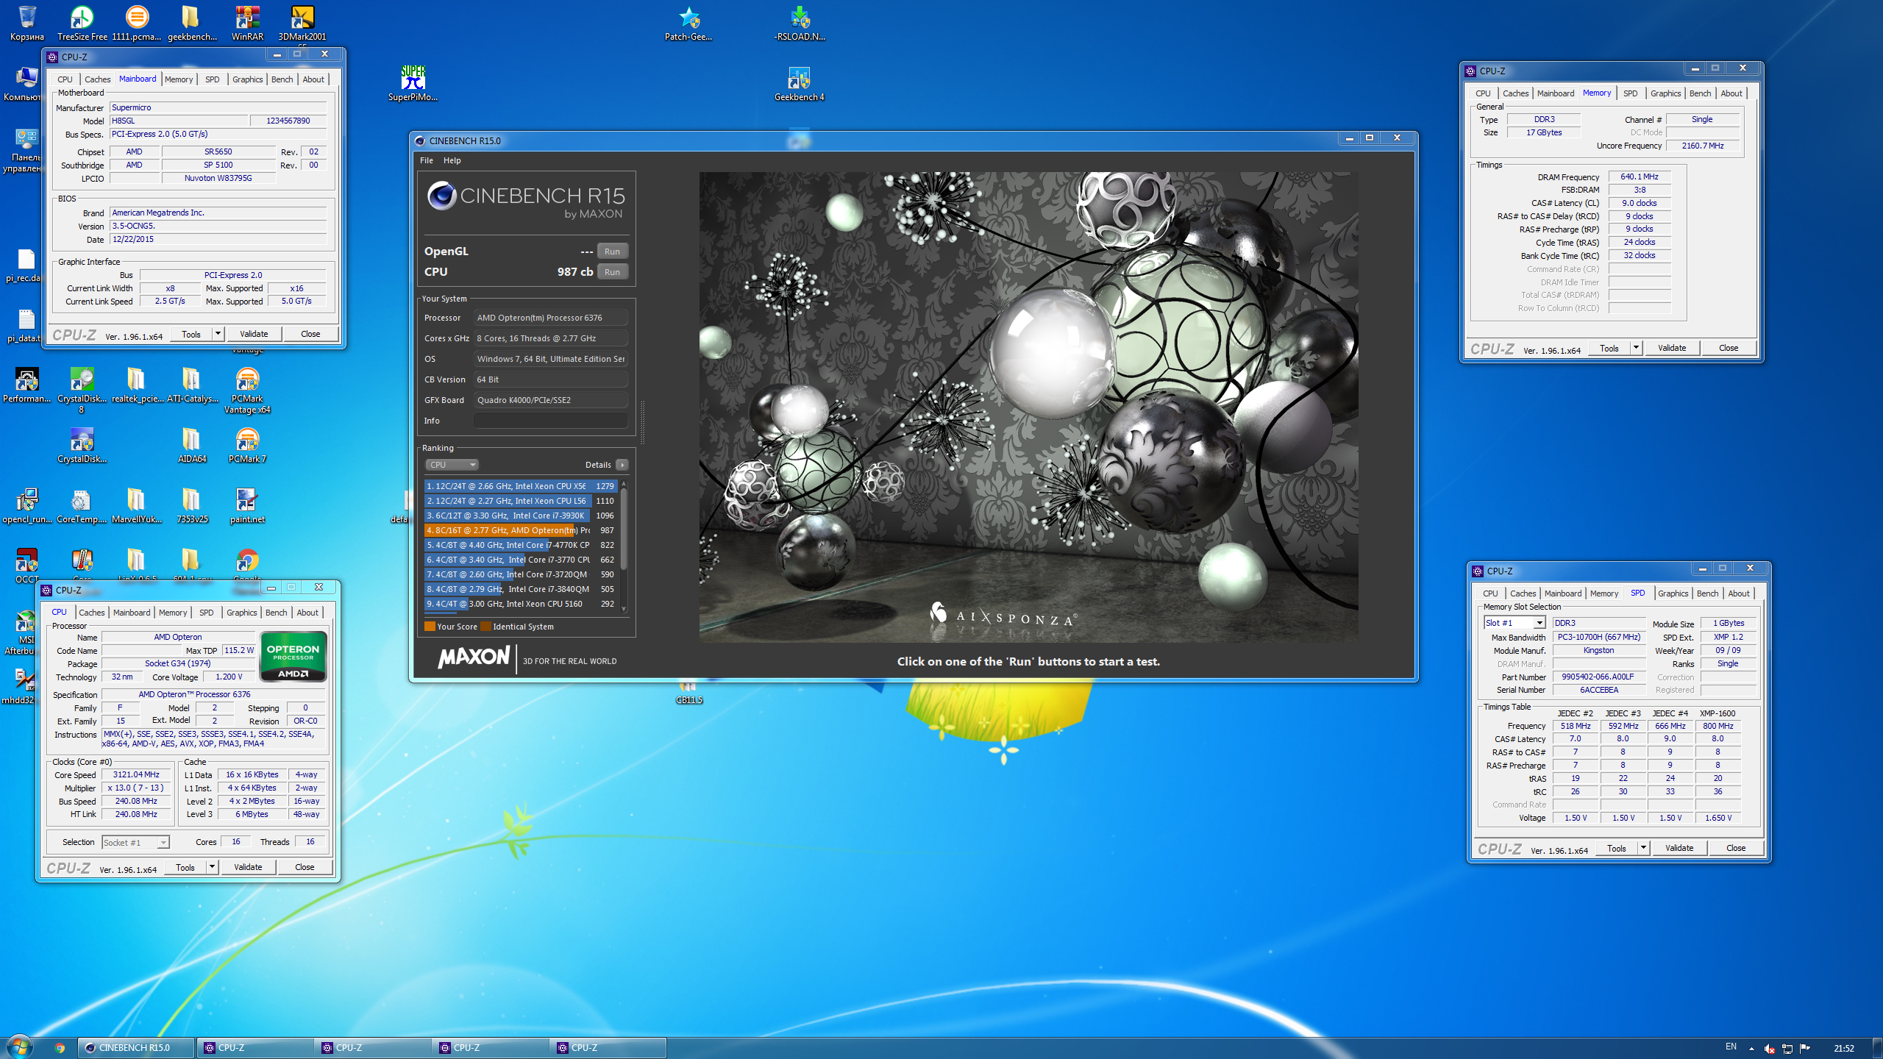Click the CINEBENCH R15.0 taskbar button

(x=137, y=1048)
